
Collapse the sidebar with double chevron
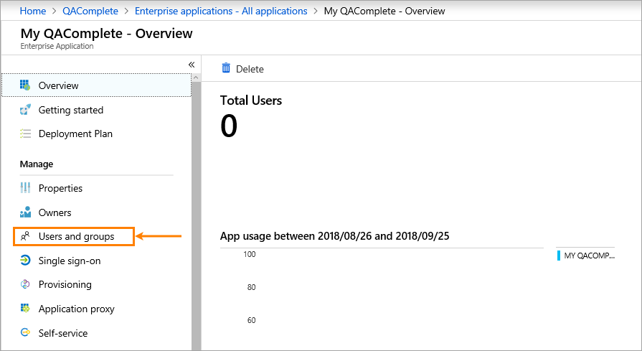(x=192, y=65)
